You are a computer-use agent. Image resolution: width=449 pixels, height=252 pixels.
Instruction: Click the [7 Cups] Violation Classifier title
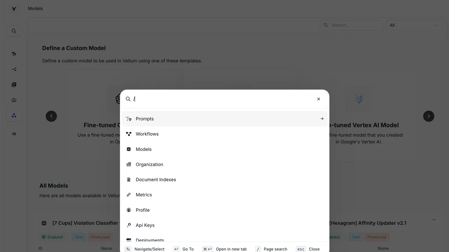coord(86,223)
